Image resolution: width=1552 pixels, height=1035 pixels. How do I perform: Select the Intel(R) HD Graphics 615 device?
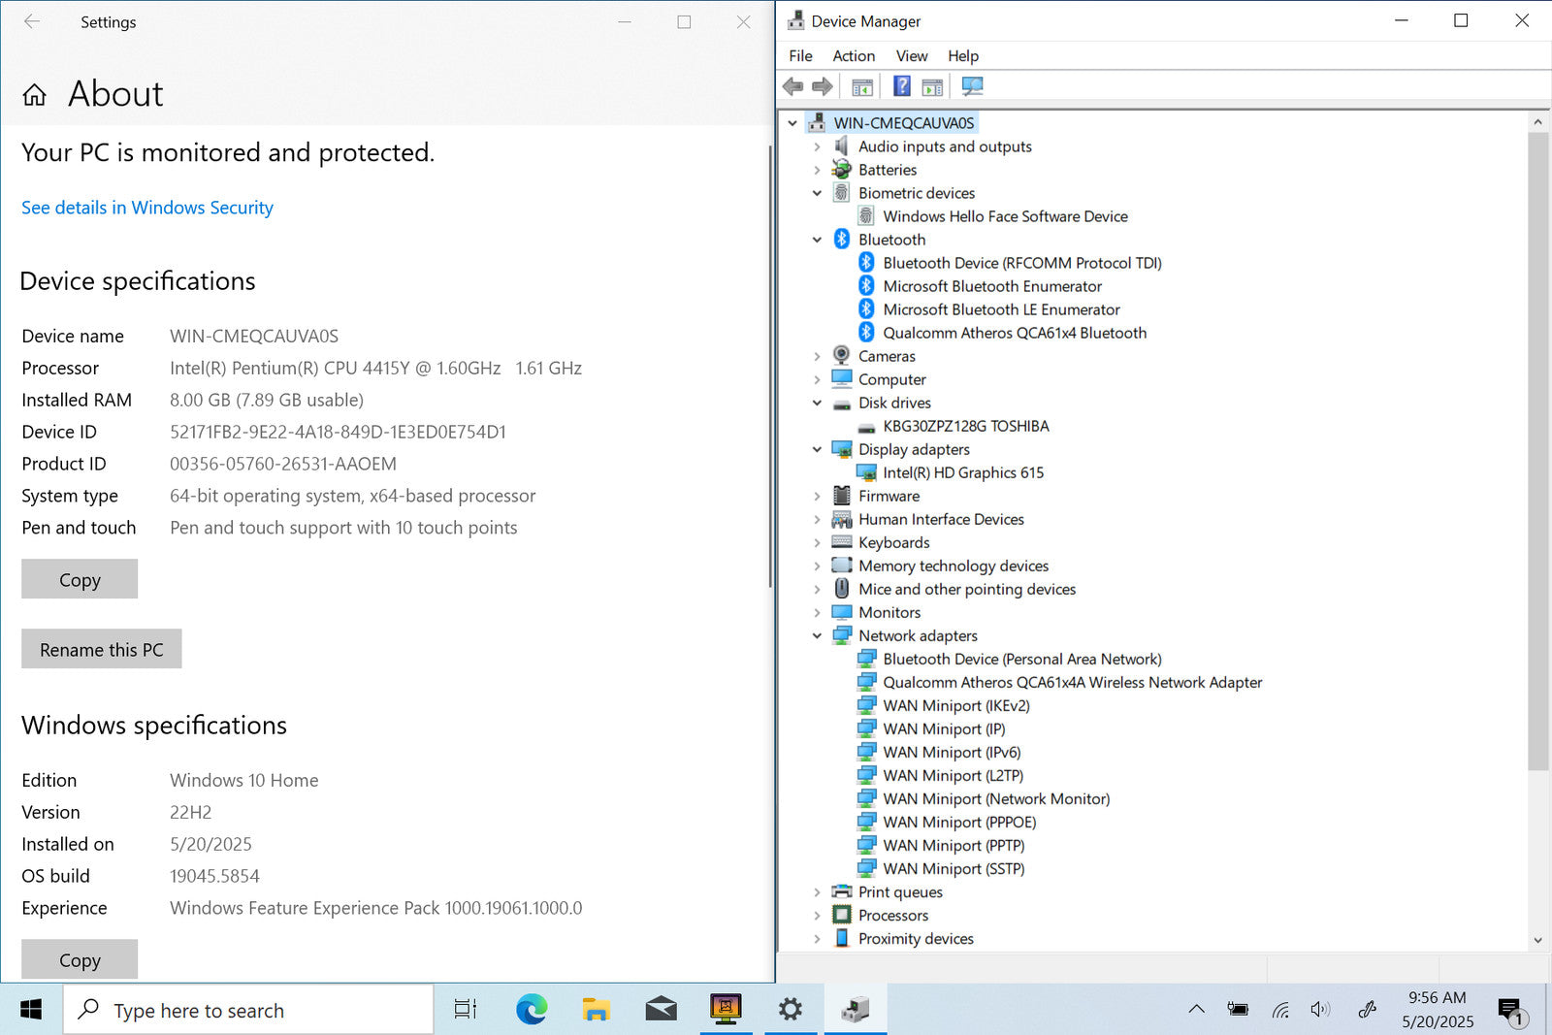(x=962, y=472)
